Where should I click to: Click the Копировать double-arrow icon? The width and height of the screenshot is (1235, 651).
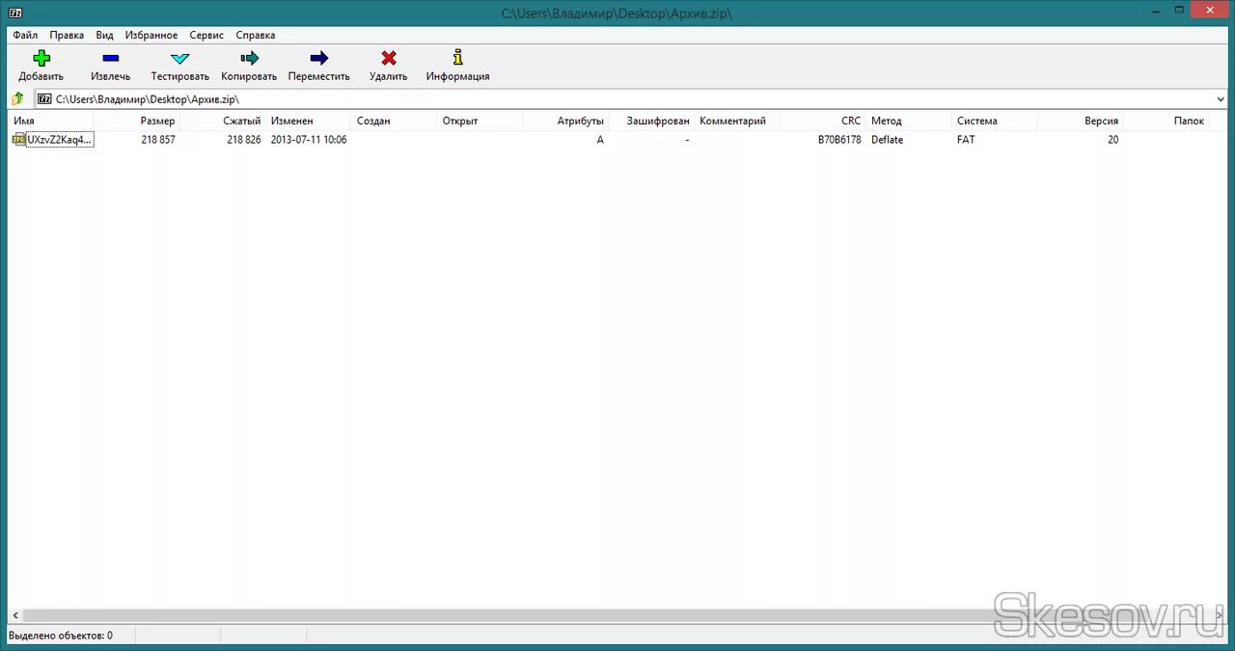(249, 58)
